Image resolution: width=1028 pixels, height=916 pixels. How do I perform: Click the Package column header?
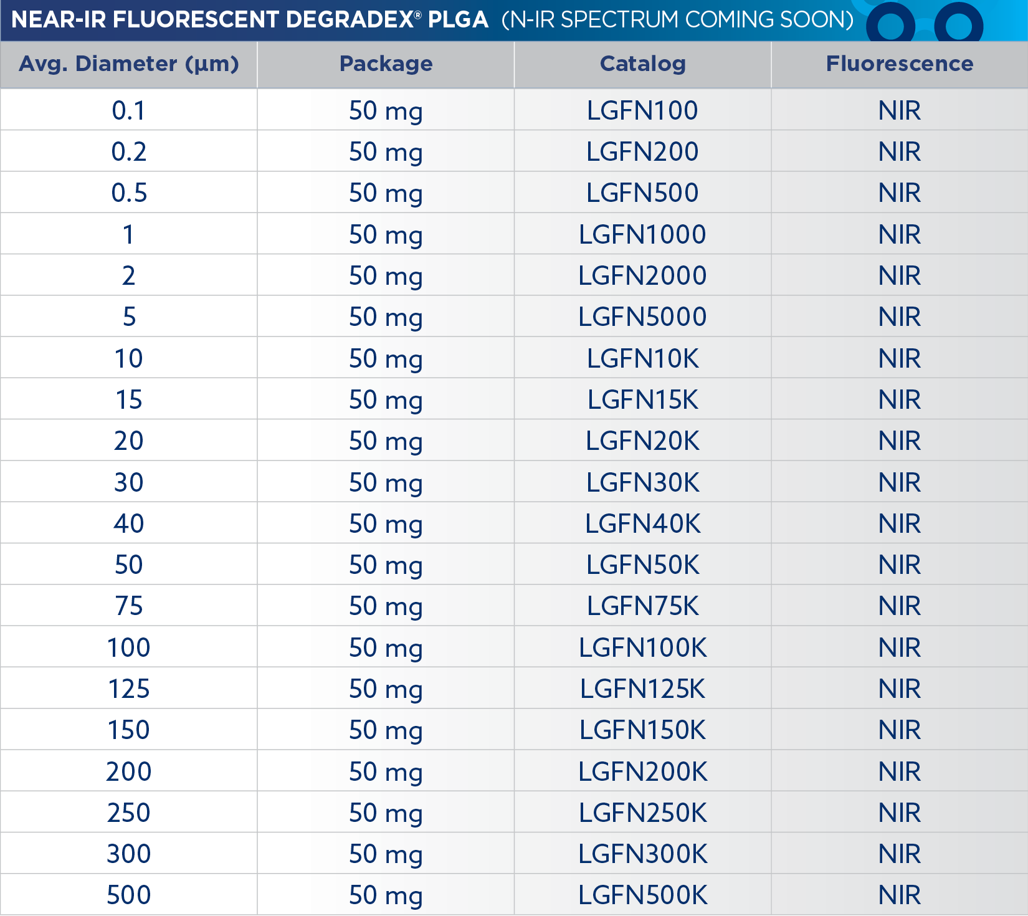[386, 64]
